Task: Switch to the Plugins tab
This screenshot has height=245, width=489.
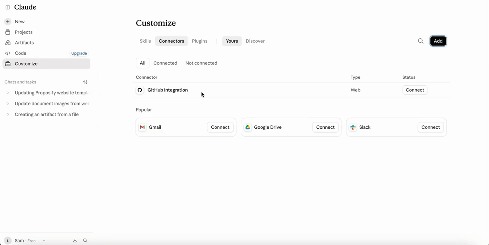Action: [200, 41]
